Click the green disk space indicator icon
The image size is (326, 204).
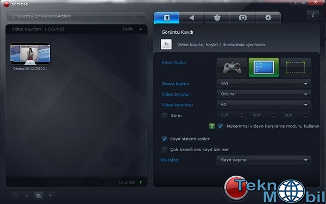tap(141, 183)
